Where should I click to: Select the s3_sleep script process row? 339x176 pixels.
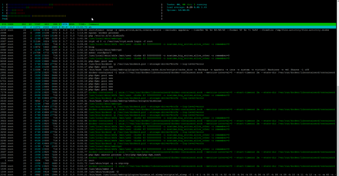pyautogui.click(x=168, y=175)
